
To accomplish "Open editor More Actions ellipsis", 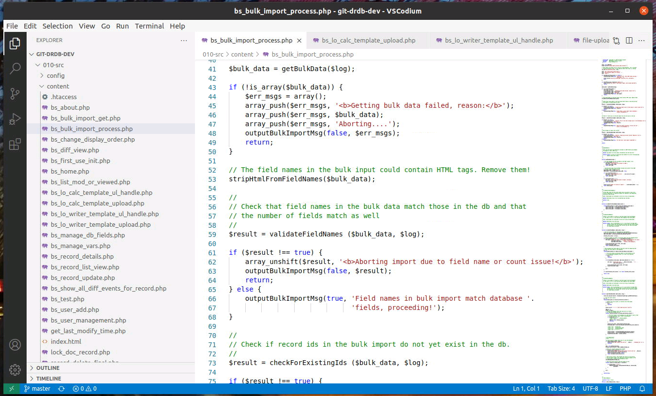I will pyautogui.click(x=641, y=41).
